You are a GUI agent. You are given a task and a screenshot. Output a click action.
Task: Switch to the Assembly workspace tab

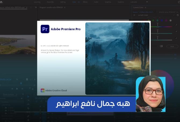point(50,2)
